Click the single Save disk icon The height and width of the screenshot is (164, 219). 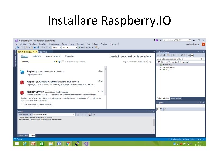[x=35, y=48]
